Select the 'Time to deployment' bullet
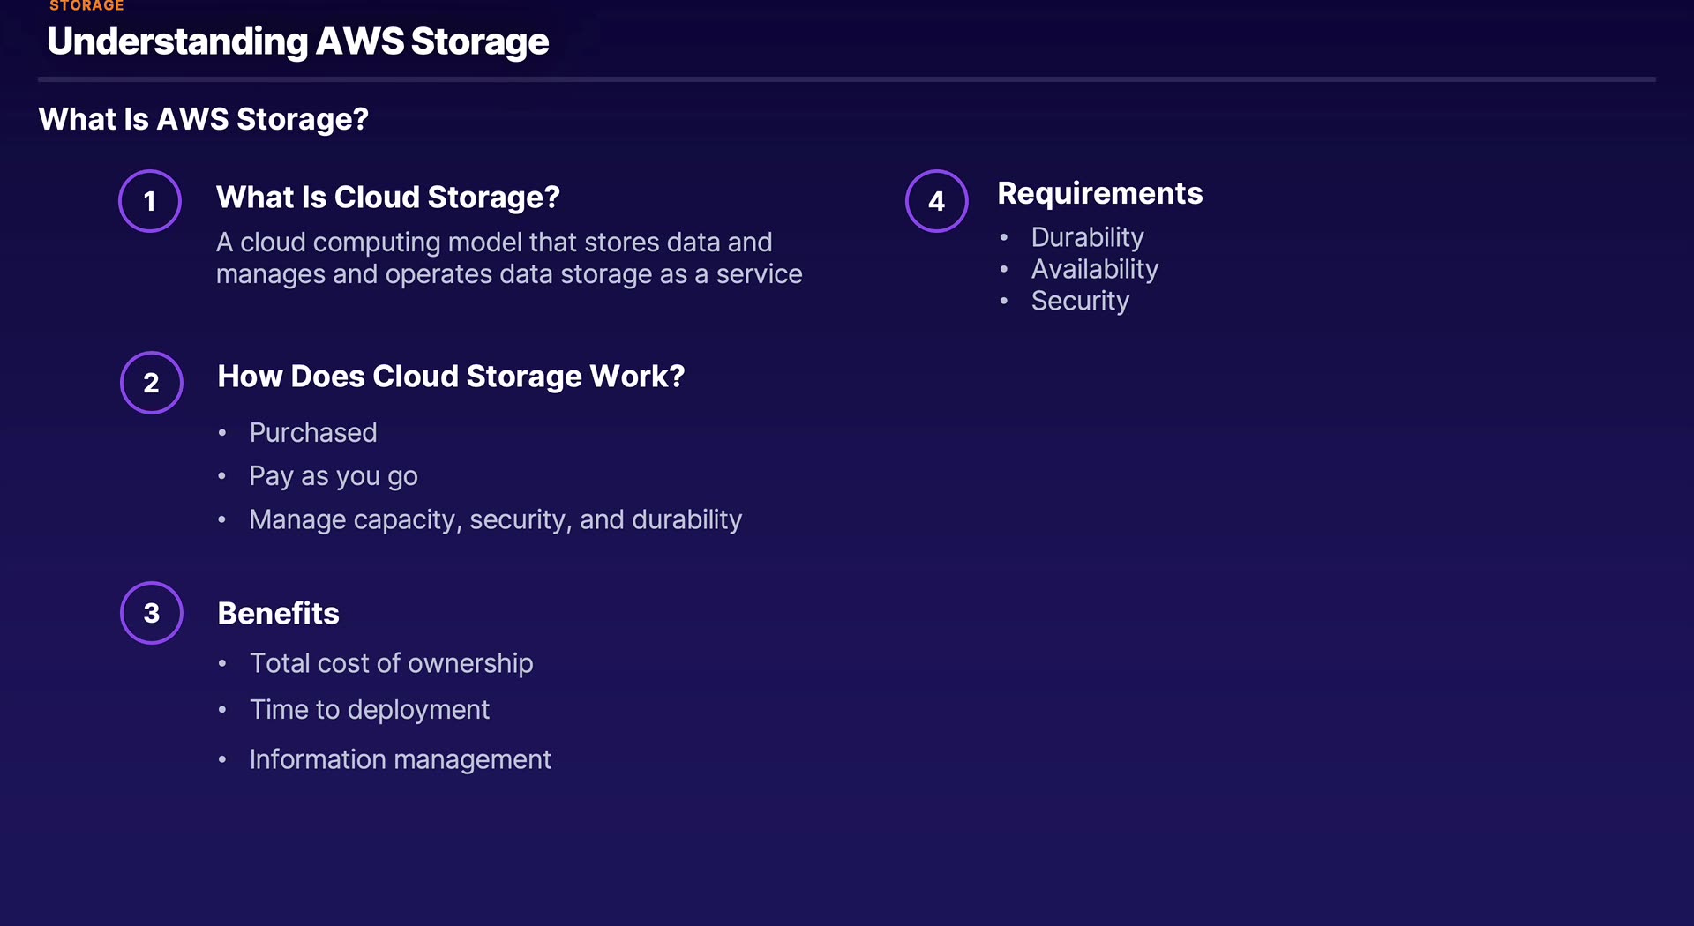This screenshot has height=926, width=1694. [370, 710]
